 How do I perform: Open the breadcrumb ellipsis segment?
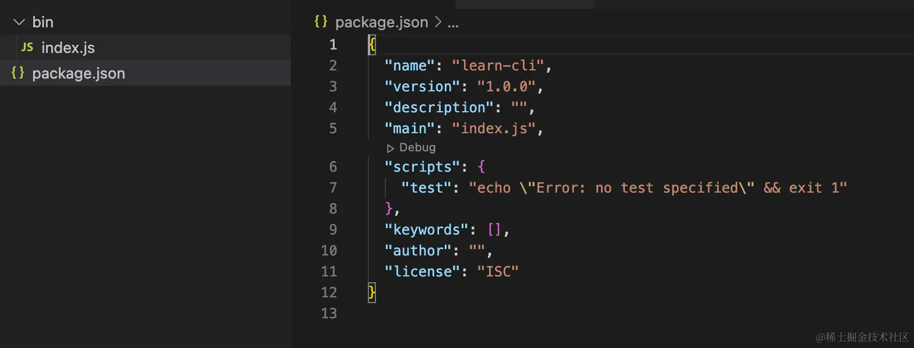(452, 23)
